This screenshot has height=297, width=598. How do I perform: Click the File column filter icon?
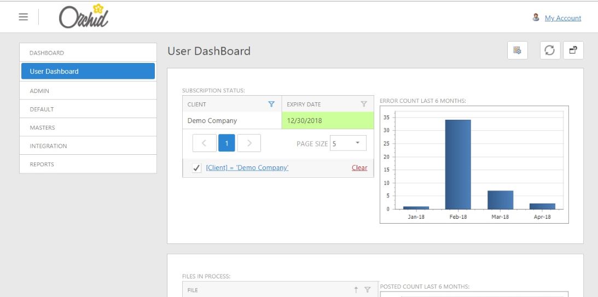368,290
